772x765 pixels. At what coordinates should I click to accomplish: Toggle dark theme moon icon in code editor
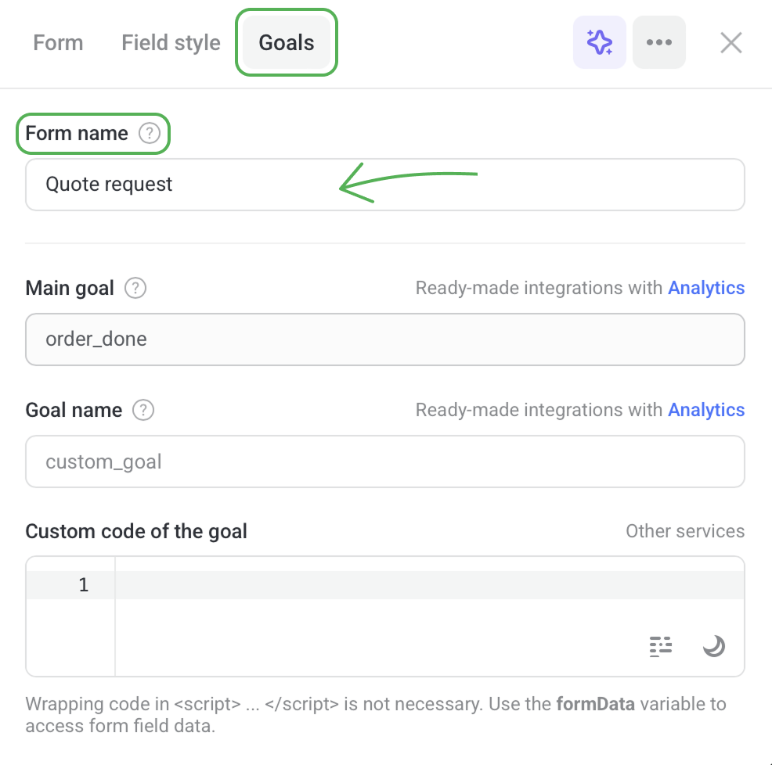713,646
